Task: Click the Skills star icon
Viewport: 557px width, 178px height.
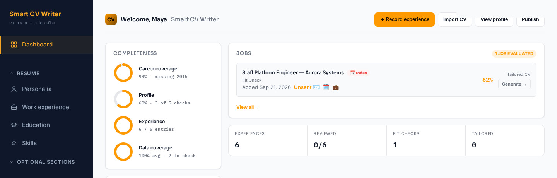Action: pyautogui.click(x=14, y=143)
